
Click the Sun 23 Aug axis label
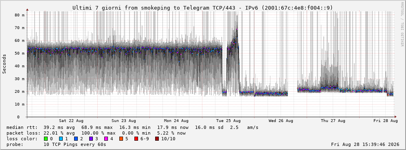coord(124,121)
